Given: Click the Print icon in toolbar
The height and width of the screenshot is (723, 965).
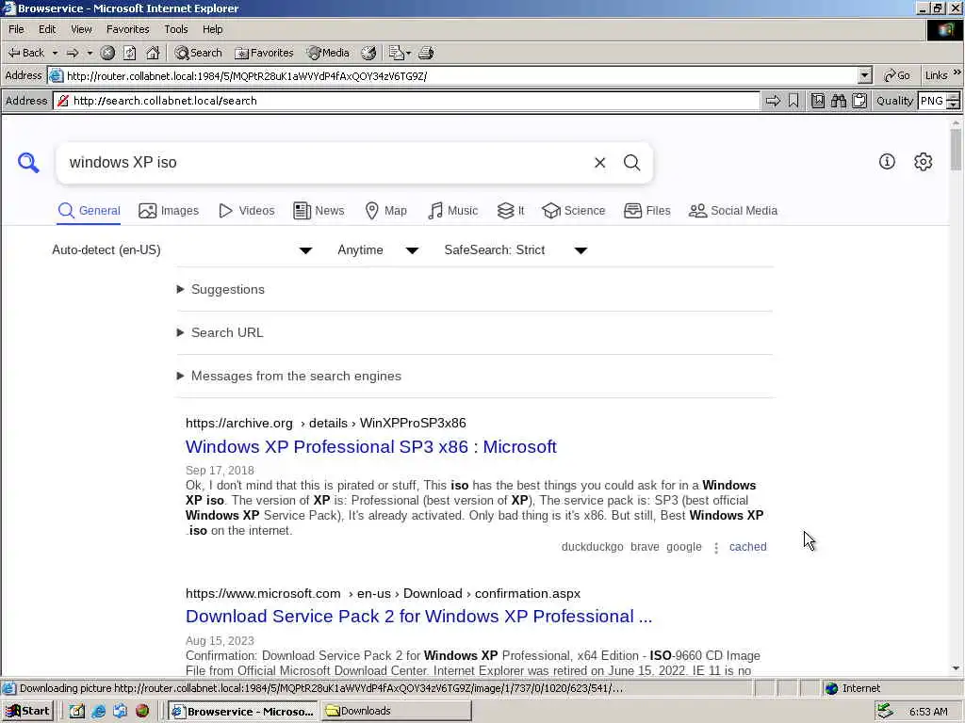Looking at the screenshot, I should [426, 53].
